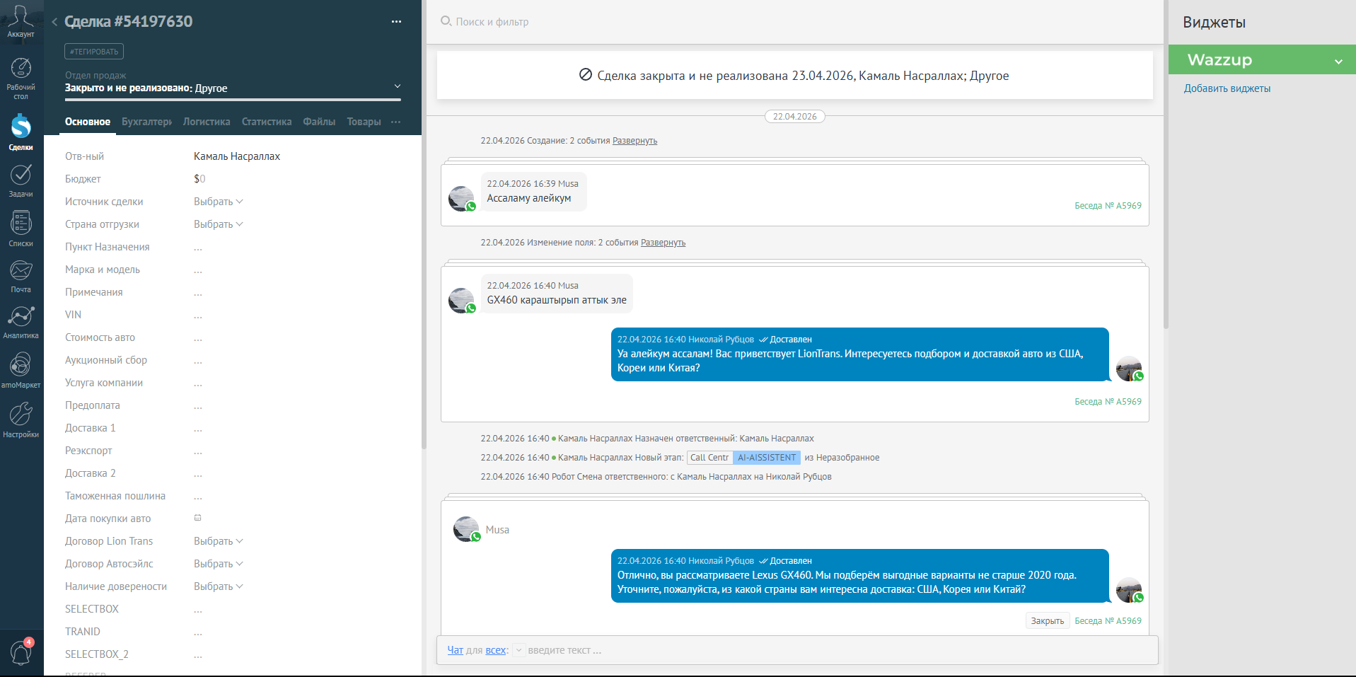1356x677 pixels.
Task: Click the Чат link in message box
Action: click(x=455, y=650)
